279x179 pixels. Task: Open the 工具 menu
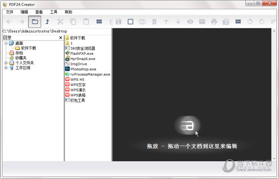53,12
